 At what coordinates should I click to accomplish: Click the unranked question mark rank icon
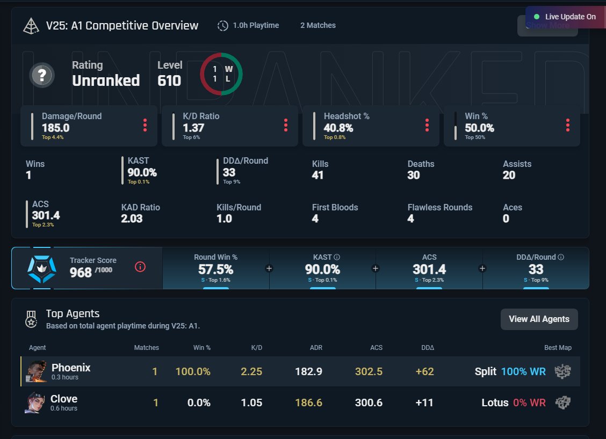coord(42,75)
